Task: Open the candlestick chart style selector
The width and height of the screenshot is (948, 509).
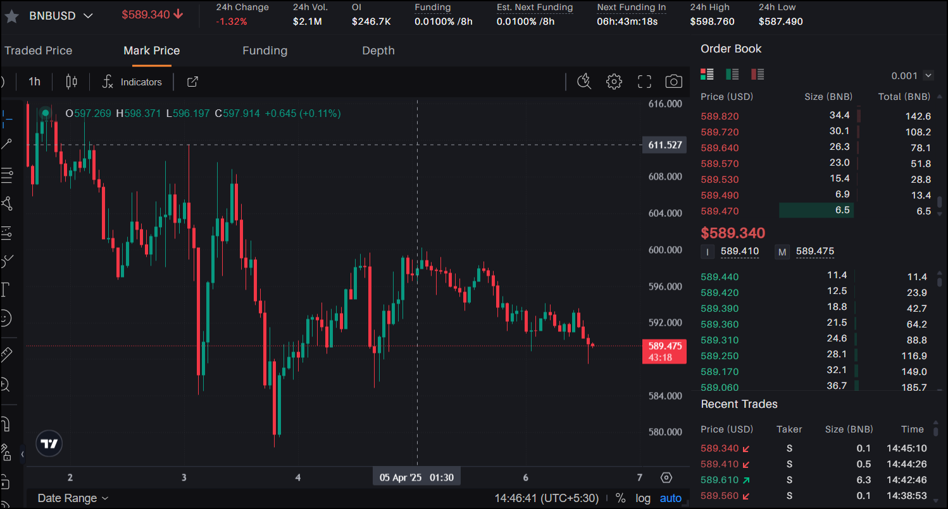Action: 72,82
